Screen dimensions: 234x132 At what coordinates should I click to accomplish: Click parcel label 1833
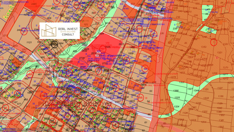point(132,101)
